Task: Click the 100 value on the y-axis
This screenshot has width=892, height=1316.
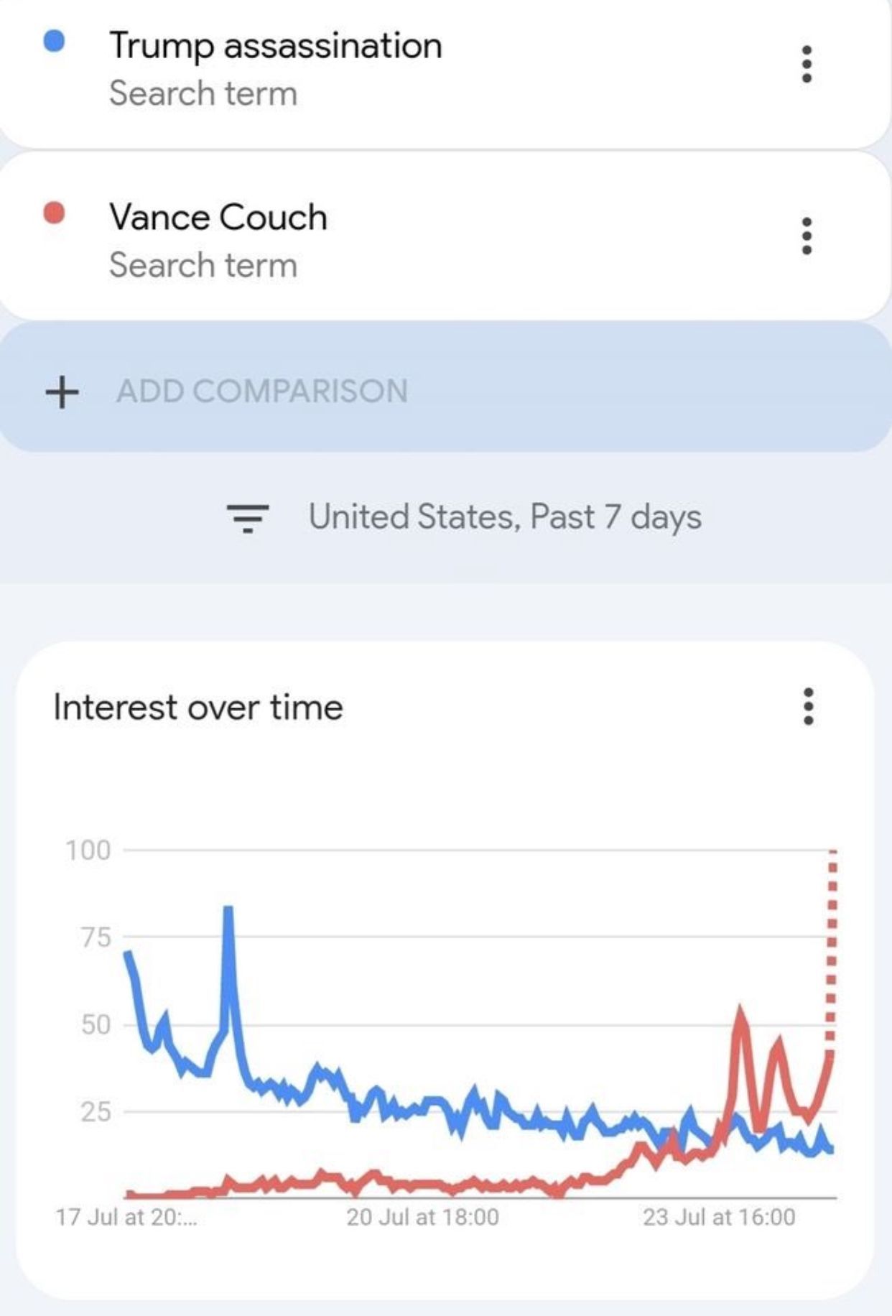Action: [x=88, y=851]
